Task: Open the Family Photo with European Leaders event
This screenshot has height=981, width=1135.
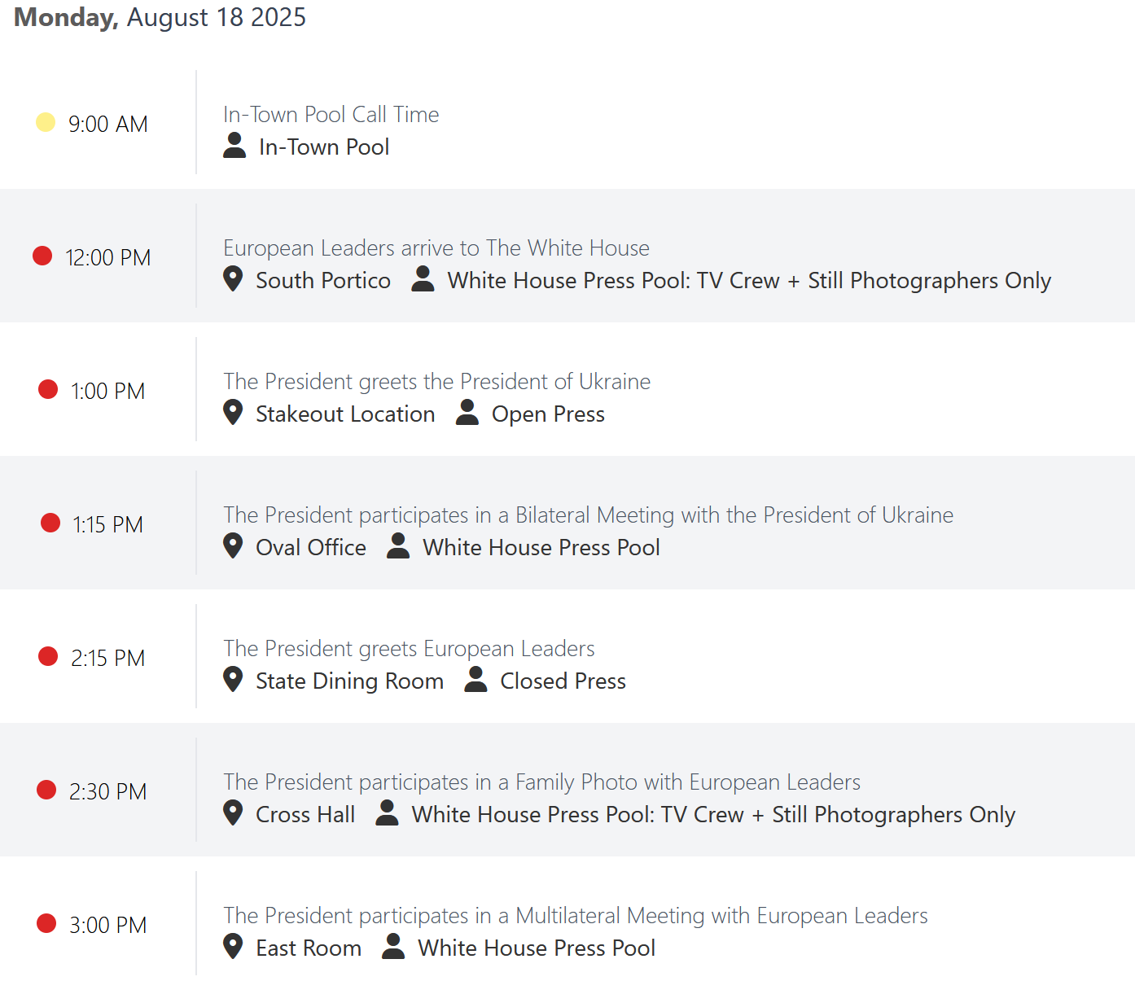Action: point(541,782)
